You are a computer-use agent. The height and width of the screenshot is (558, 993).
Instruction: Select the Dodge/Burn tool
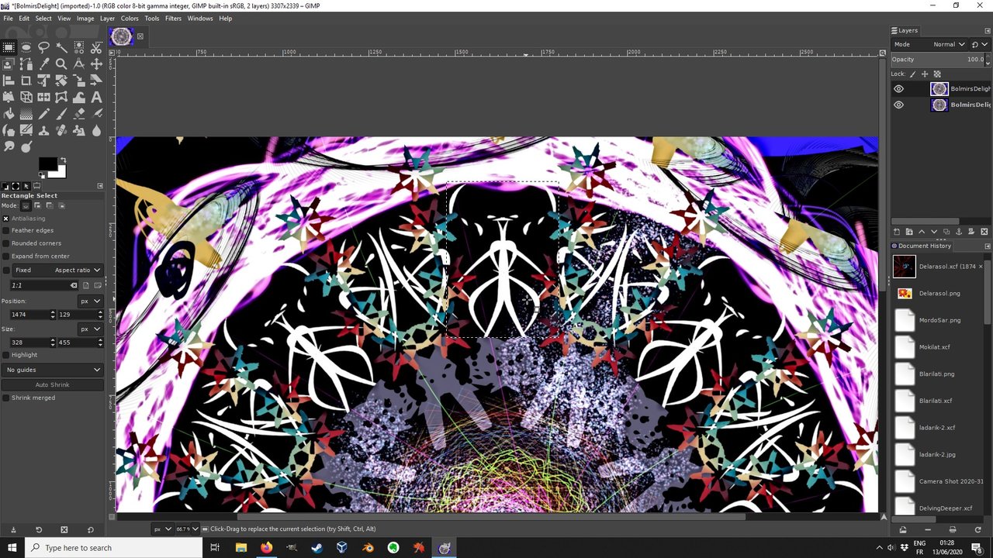[x=26, y=147]
